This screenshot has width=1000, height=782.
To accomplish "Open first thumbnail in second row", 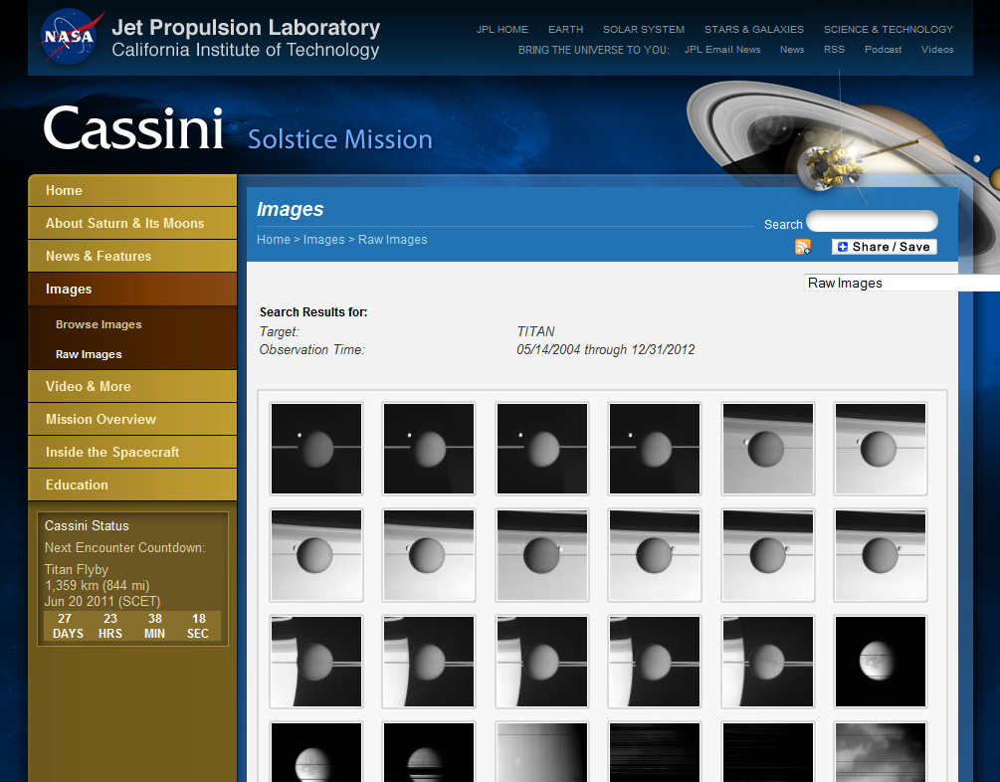I will [x=316, y=555].
